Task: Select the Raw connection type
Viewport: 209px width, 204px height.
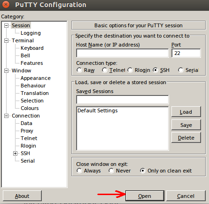Action: [x=79, y=70]
